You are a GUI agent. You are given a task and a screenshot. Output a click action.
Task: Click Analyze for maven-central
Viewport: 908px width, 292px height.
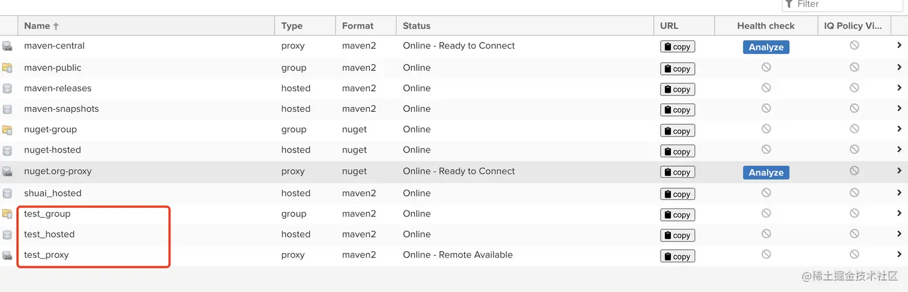coord(766,47)
